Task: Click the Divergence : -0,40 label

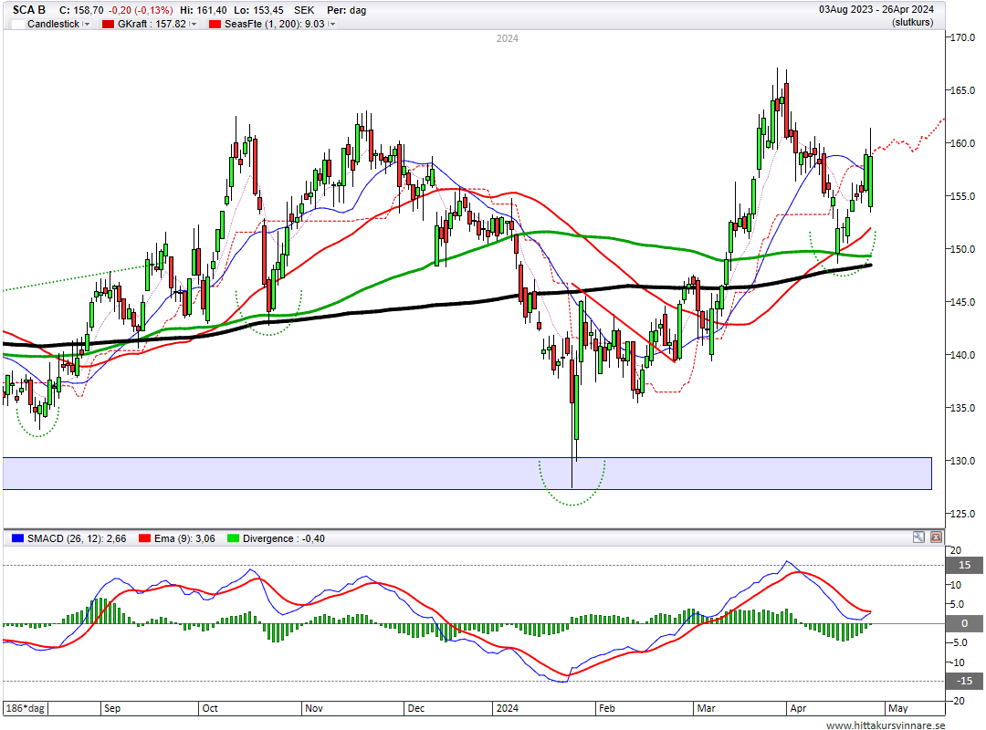Action: tap(284, 538)
